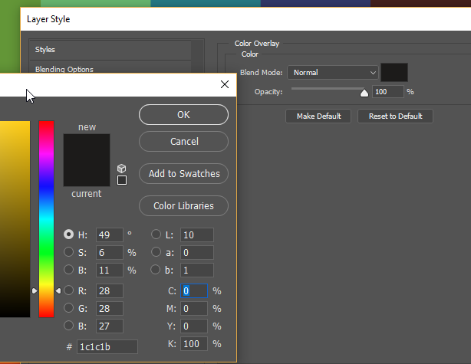The image size is (471, 364).
Task: Click the RGB B value field showing 27
Action: coord(110,326)
